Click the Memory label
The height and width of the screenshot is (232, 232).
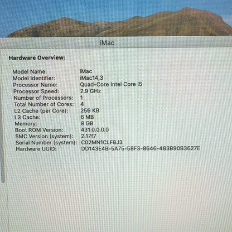point(26,124)
